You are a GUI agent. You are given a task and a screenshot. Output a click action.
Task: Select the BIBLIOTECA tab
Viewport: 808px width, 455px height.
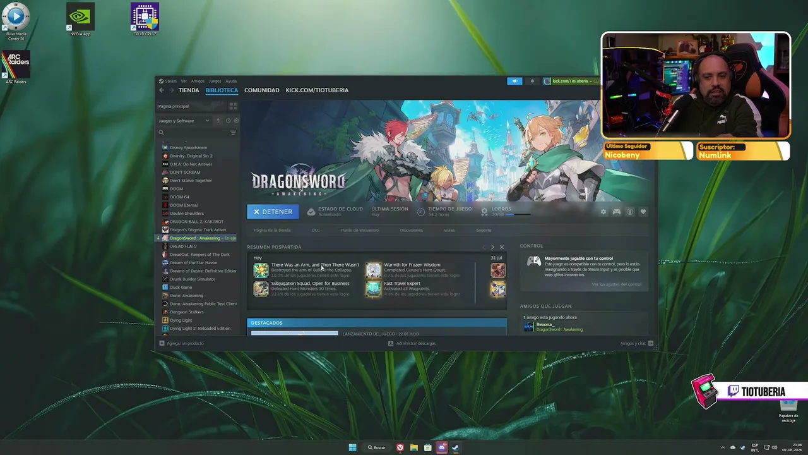click(222, 90)
